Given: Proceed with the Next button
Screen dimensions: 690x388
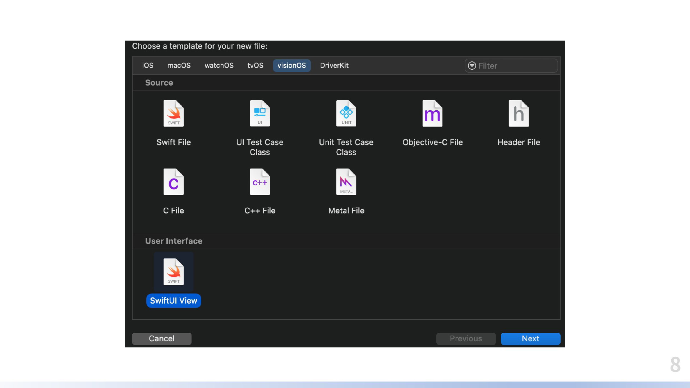Looking at the screenshot, I should click(530, 339).
